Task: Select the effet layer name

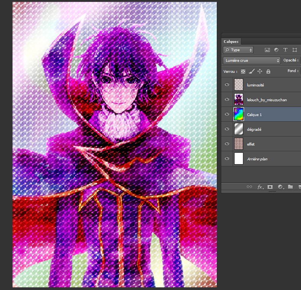Action: tap(251, 144)
